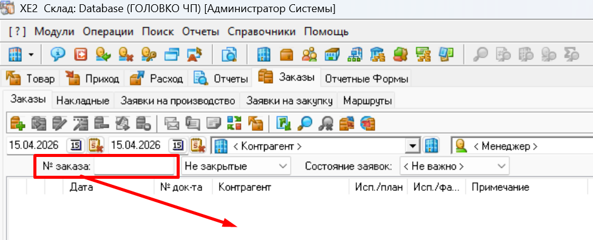Clear the first date with crossed calendar icon
The width and height of the screenshot is (593, 240).
coord(96,145)
